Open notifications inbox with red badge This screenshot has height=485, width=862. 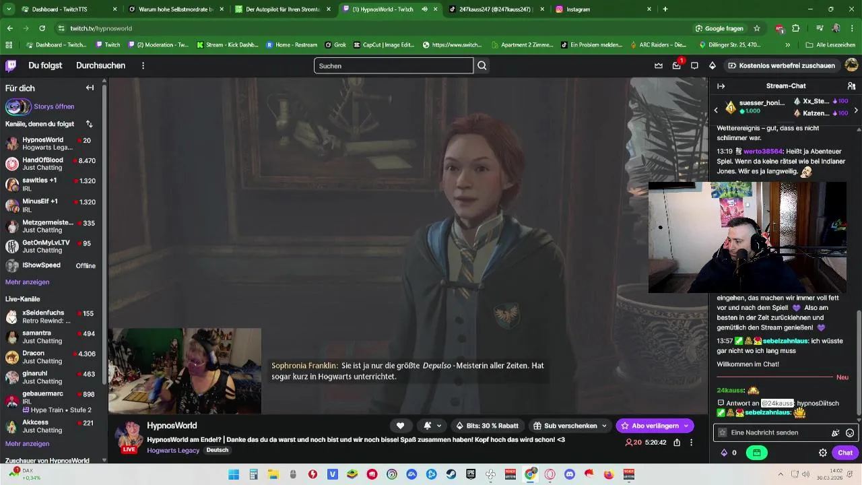(x=677, y=65)
